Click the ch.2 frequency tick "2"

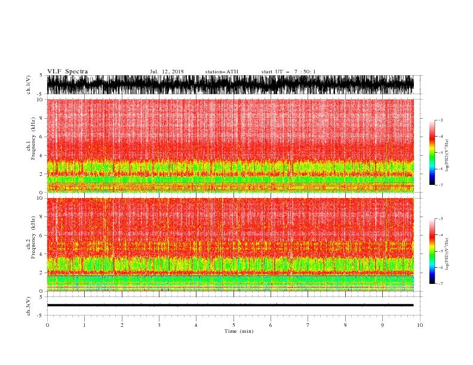(41, 273)
